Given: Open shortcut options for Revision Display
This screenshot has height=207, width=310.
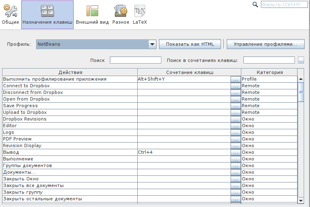Looking at the screenshot, I should point(236,146).
